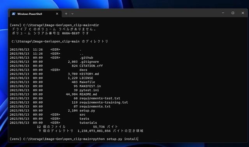This screenshot has width=249, height=147.
Task: Click the open_clip-main のディレクトリ heading
Action: 60,41
